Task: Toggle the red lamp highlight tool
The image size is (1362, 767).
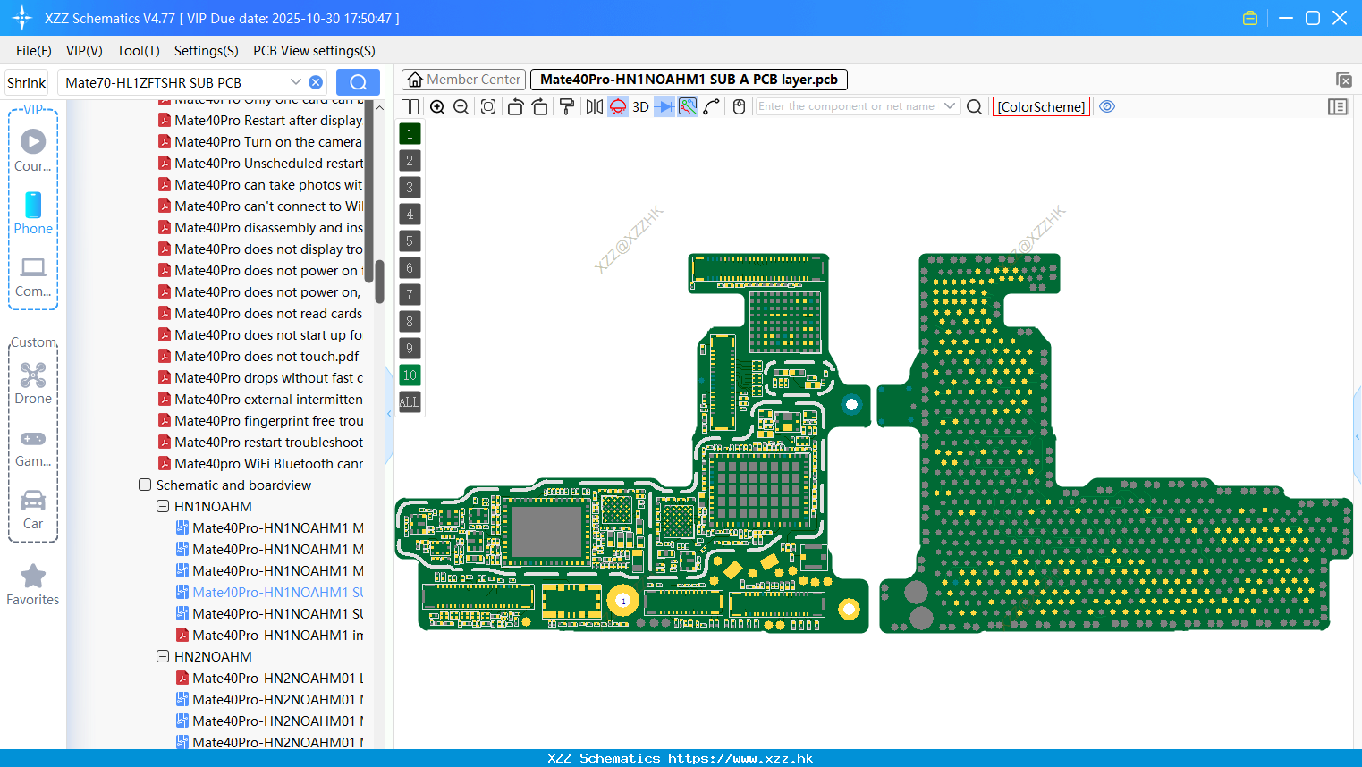Action: click(617, 106)
